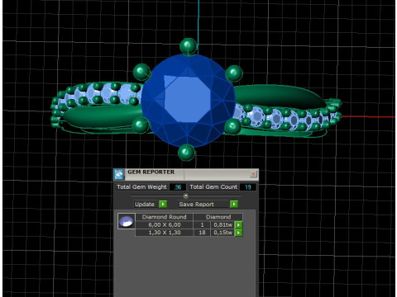The image size is (397, 297).
Task: Select the top prong above center stone
Action: [x=189, y=46]
